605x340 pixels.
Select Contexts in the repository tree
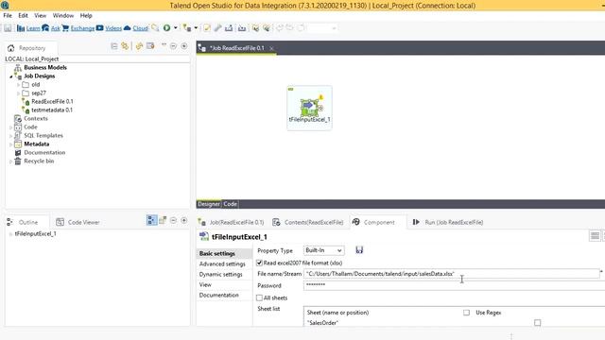[x=36, y=118]
